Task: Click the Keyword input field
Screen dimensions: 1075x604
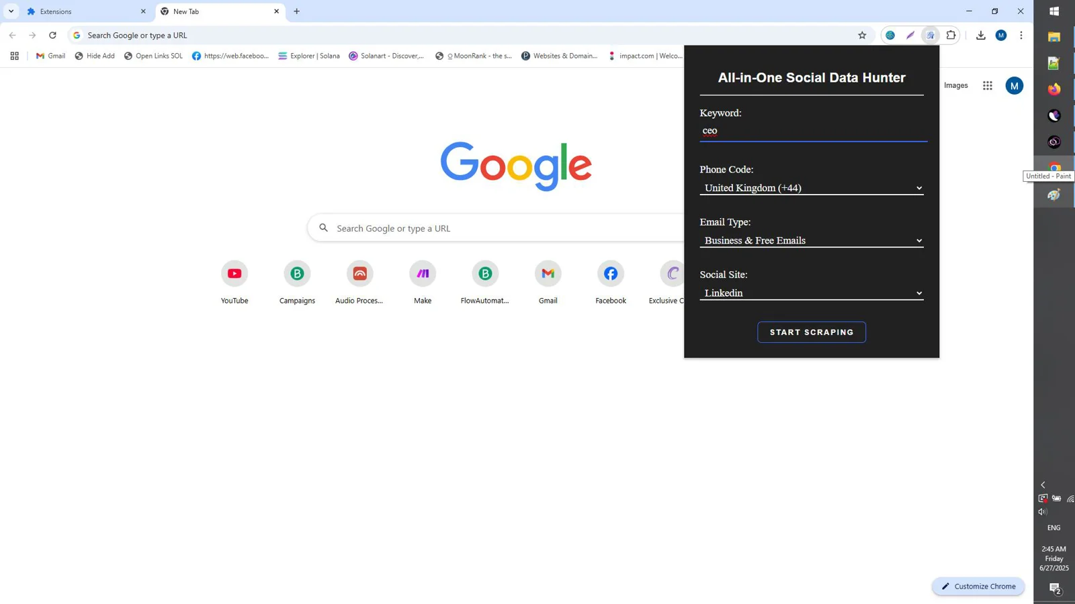Action: point(813,131)
